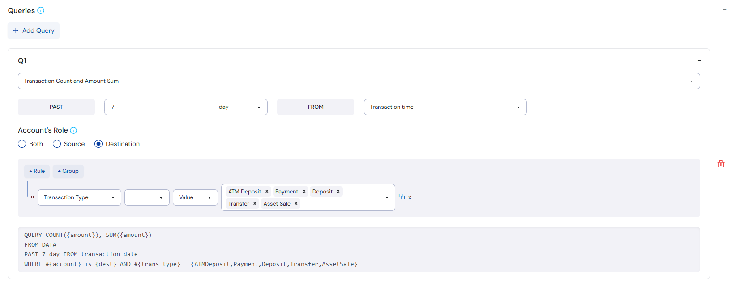Image resolution: width=731 pixels, height=283 pixels.
Task: Click the FROM label box
Action: [316, 107]
